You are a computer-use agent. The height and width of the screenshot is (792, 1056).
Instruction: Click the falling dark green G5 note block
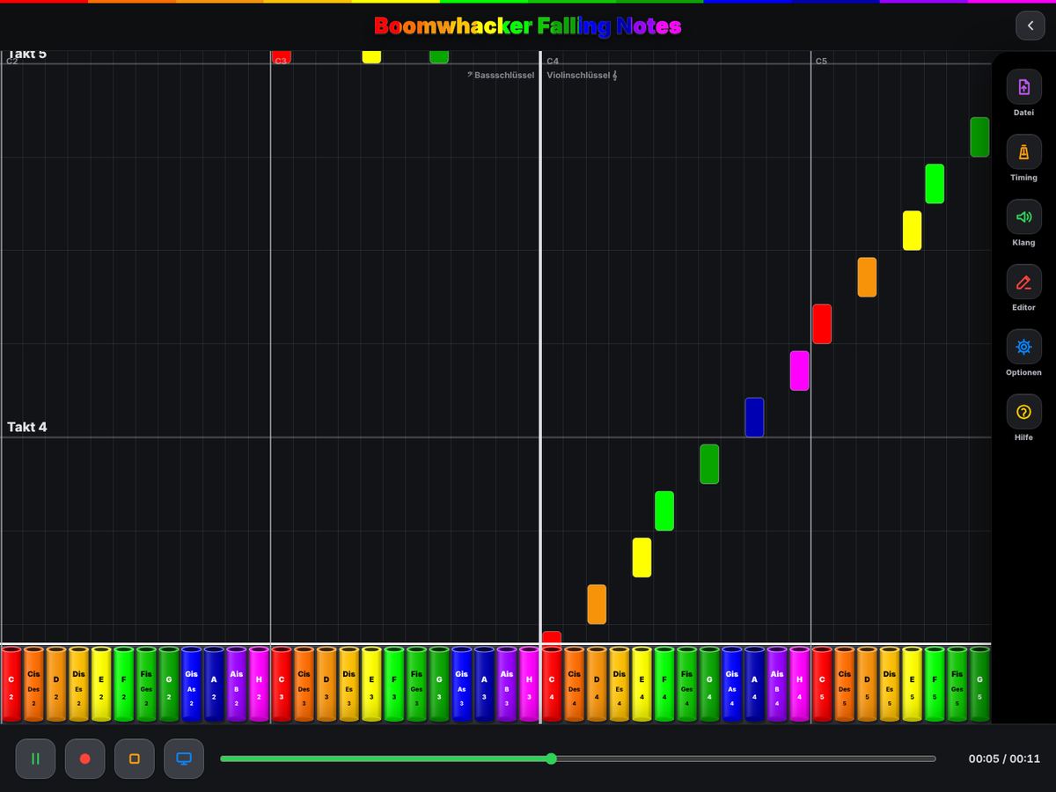pos(979,137)
